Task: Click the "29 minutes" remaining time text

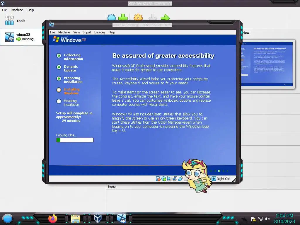Action: point(71,121)
